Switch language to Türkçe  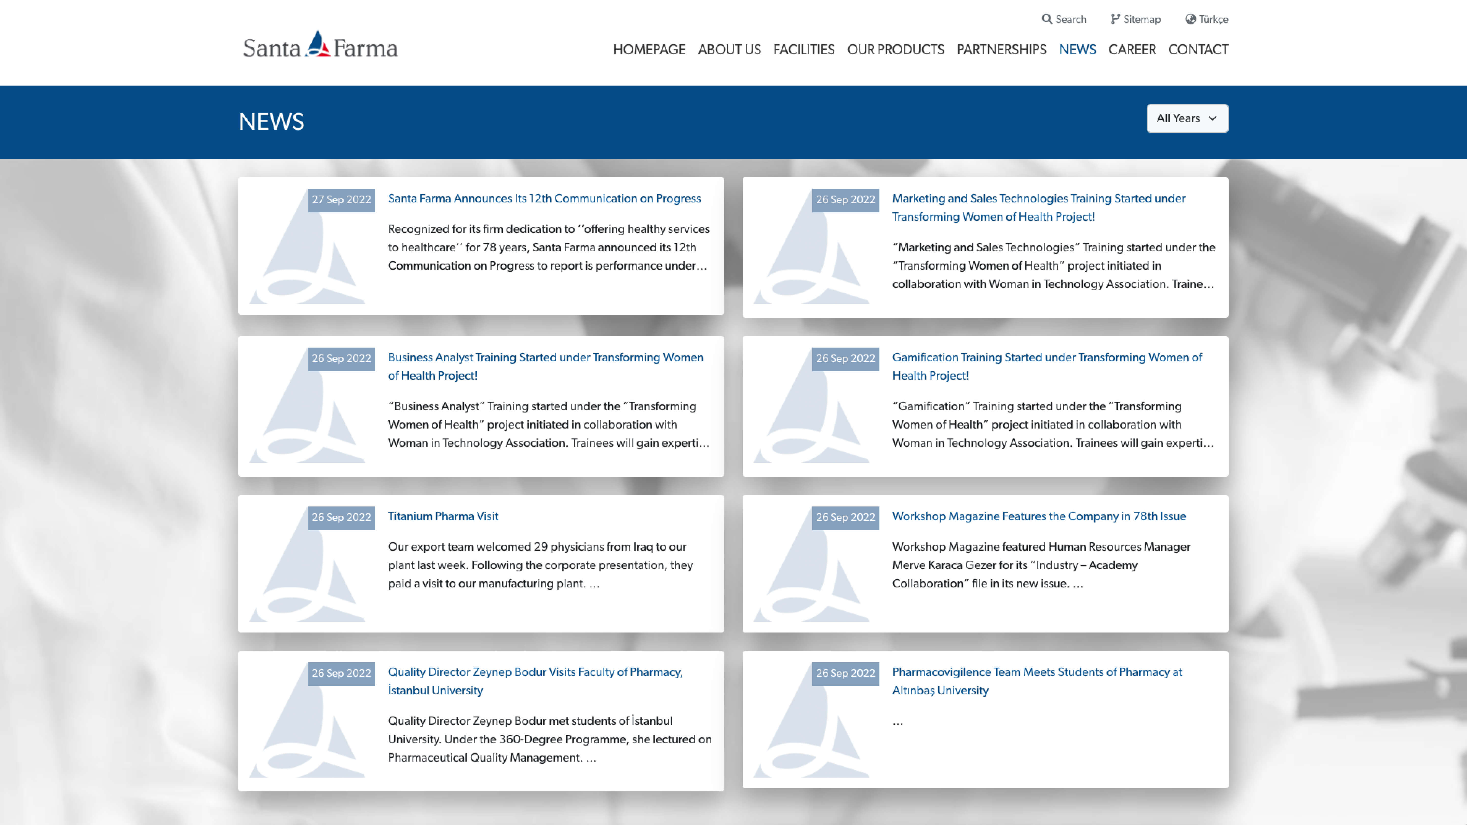click(1214, 19)
